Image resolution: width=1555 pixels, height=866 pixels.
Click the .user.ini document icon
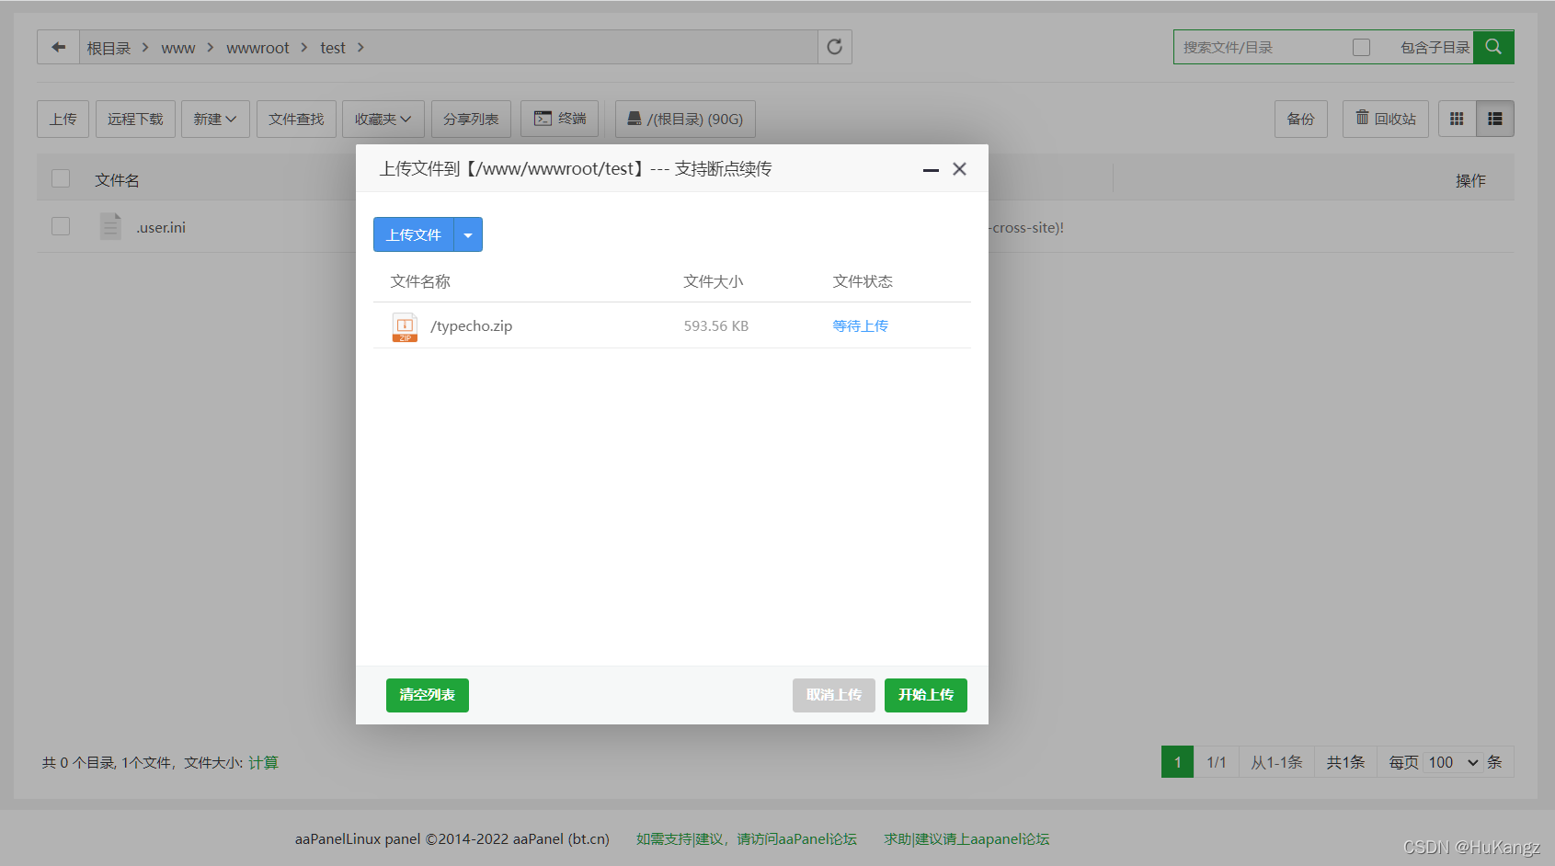110,226
